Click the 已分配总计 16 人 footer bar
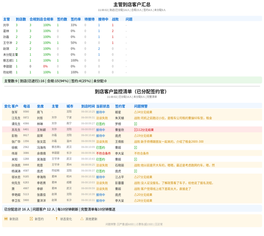This screenshot has height=236, width=264. pyautogui.click(x=132, y=209)
